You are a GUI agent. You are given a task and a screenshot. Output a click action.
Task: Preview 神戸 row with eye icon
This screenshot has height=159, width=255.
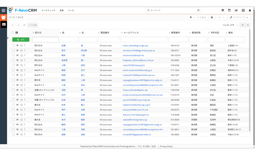18,110
